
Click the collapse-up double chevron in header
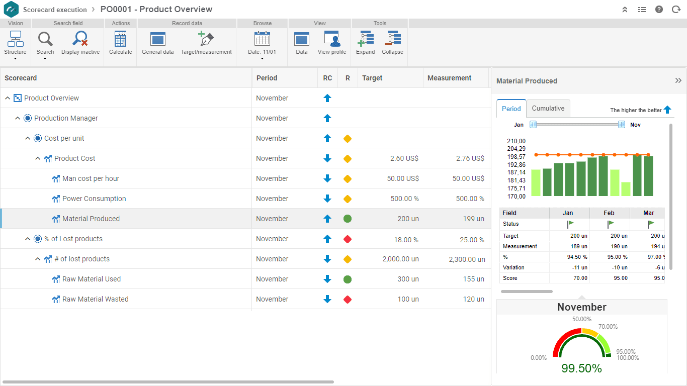pyautogui.click(x=625, y=10)
